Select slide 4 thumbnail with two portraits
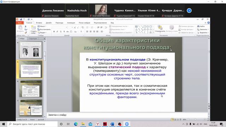 click(x=31, y=50)
